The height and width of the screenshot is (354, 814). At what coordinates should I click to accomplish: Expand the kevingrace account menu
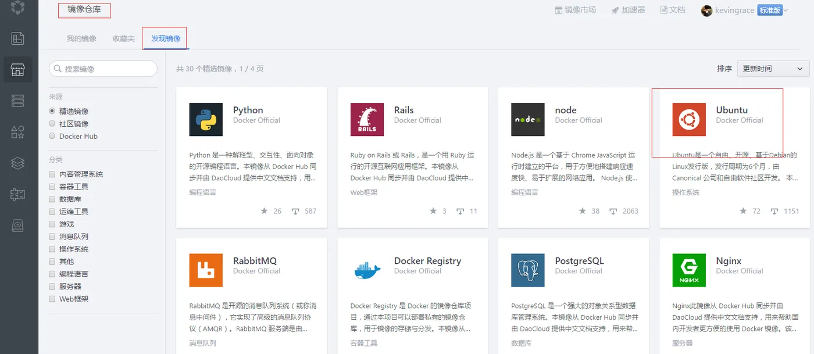pyautogui.click(x=745, y=10)
